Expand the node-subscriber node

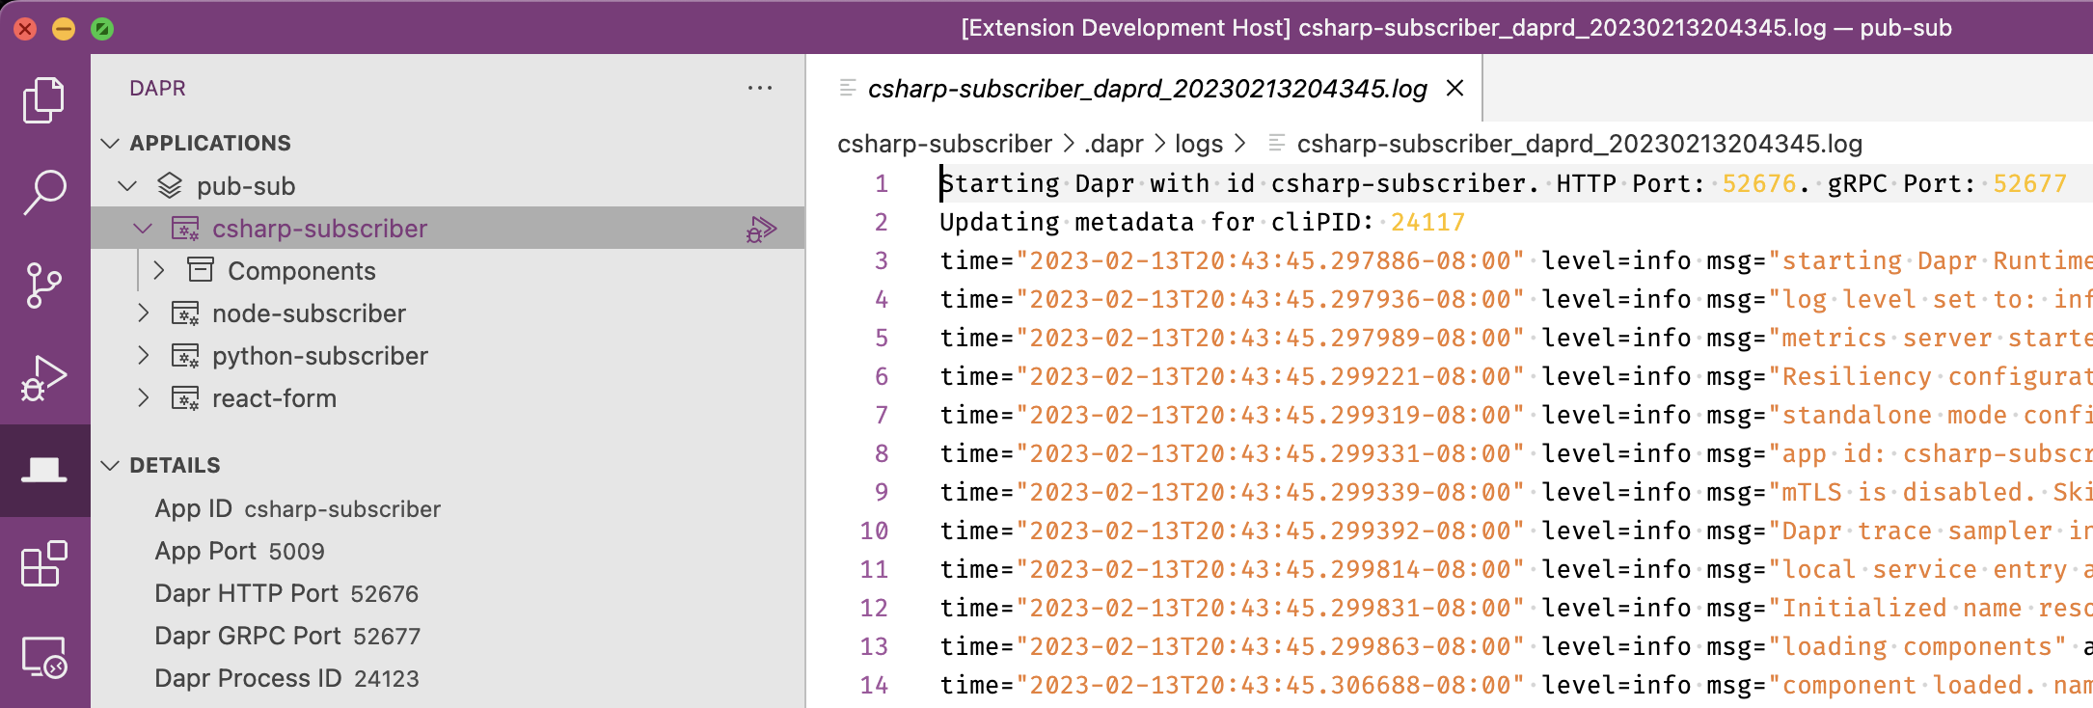tap(143, 313)
